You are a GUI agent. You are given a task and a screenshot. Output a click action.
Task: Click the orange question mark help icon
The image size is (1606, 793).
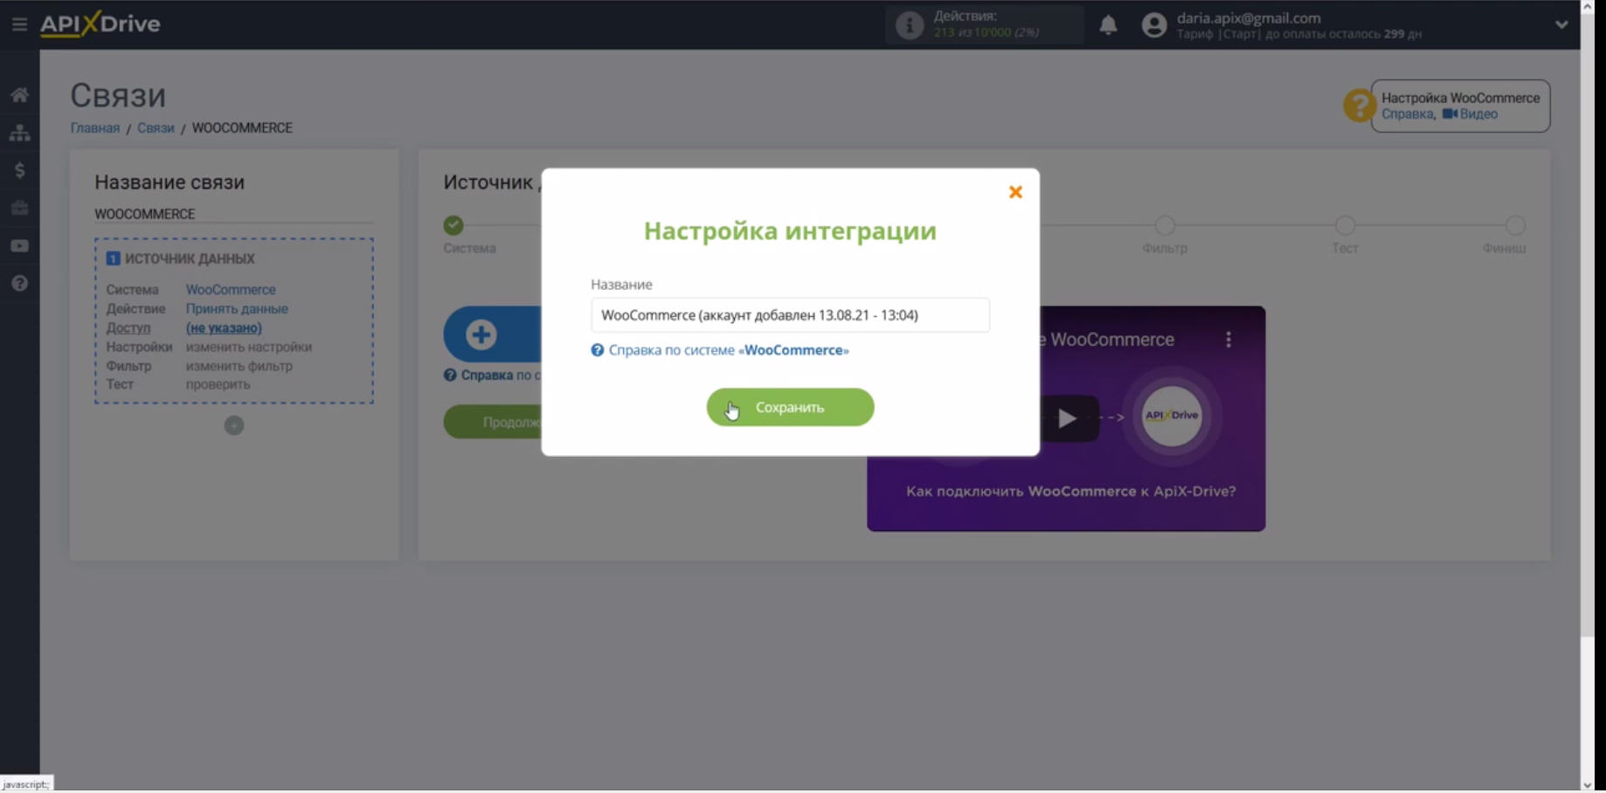click(1359, 106)
